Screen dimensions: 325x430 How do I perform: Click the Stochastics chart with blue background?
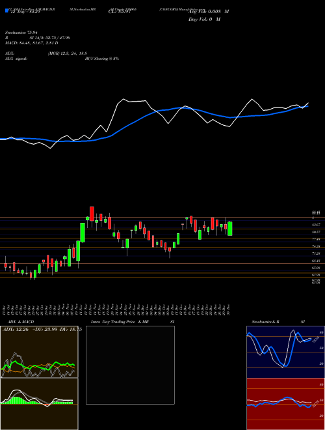click(285, 352)
